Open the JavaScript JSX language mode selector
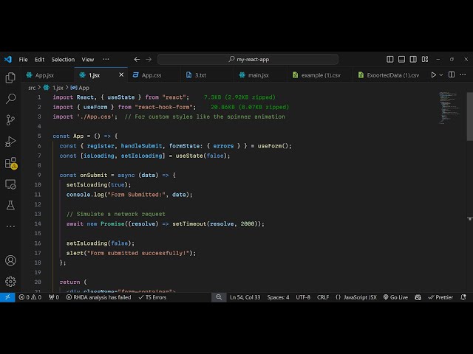 pyautogui.click(x=356, y=297)
